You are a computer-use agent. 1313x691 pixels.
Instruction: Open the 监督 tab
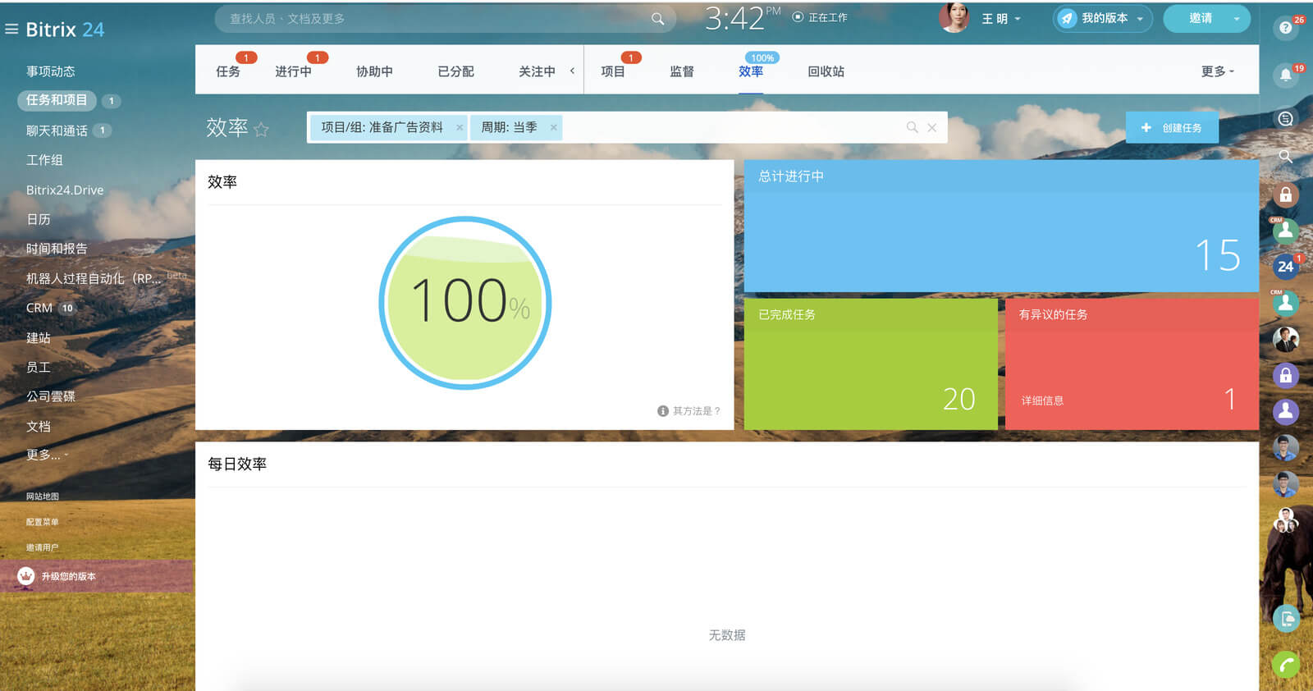pos(682,71)
